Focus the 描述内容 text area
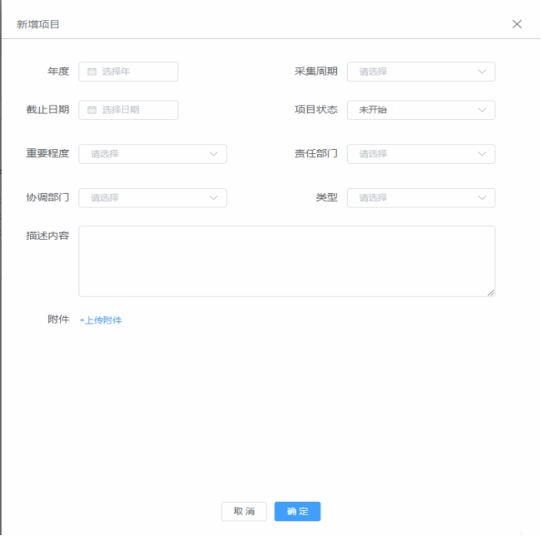This screenshot has height=536, width=541. coord(286,261)
